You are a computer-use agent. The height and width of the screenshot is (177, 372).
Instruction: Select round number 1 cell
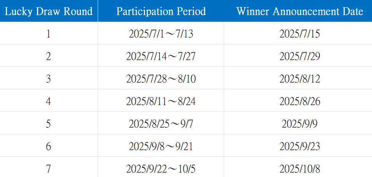tap(49, 33)
